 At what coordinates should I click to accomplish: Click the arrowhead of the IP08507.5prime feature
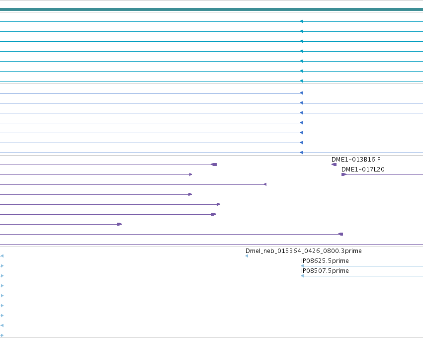[x=302, y=276]
